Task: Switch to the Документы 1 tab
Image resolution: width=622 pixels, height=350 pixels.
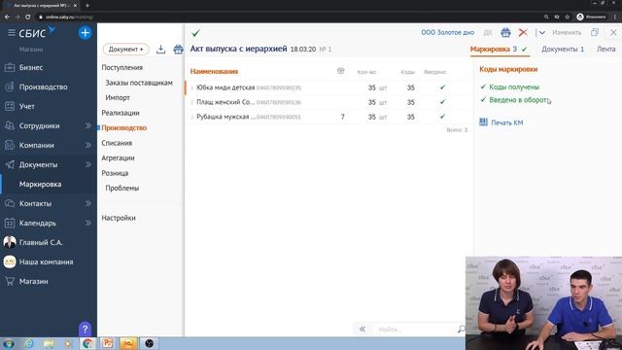Action: [563, 50]
